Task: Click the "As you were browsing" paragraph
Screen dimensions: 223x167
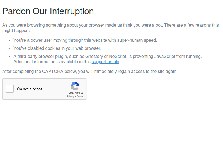Action: [110, 28]
